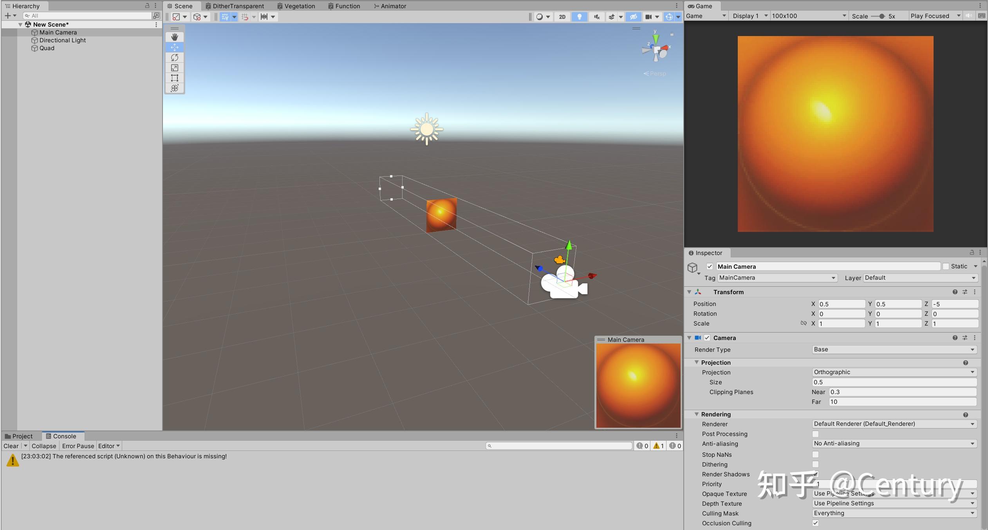Toggle 2D scene view mode
The image size is (988, 530).
coord(562,16)
